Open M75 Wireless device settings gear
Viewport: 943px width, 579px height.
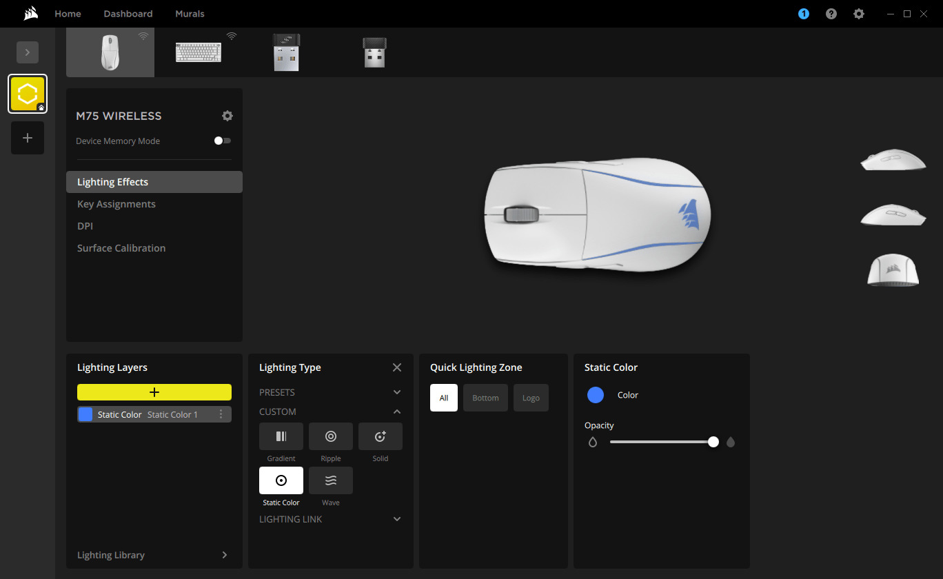point(227,116)
